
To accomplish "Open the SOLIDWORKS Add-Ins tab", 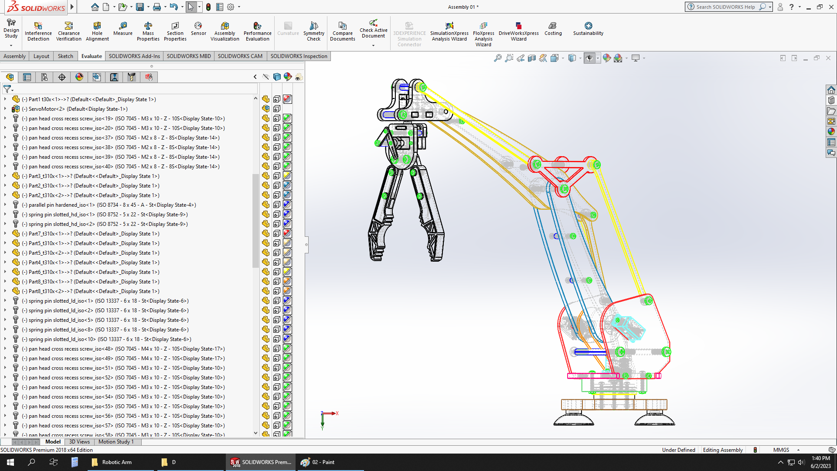I will [x=134, y=56].
